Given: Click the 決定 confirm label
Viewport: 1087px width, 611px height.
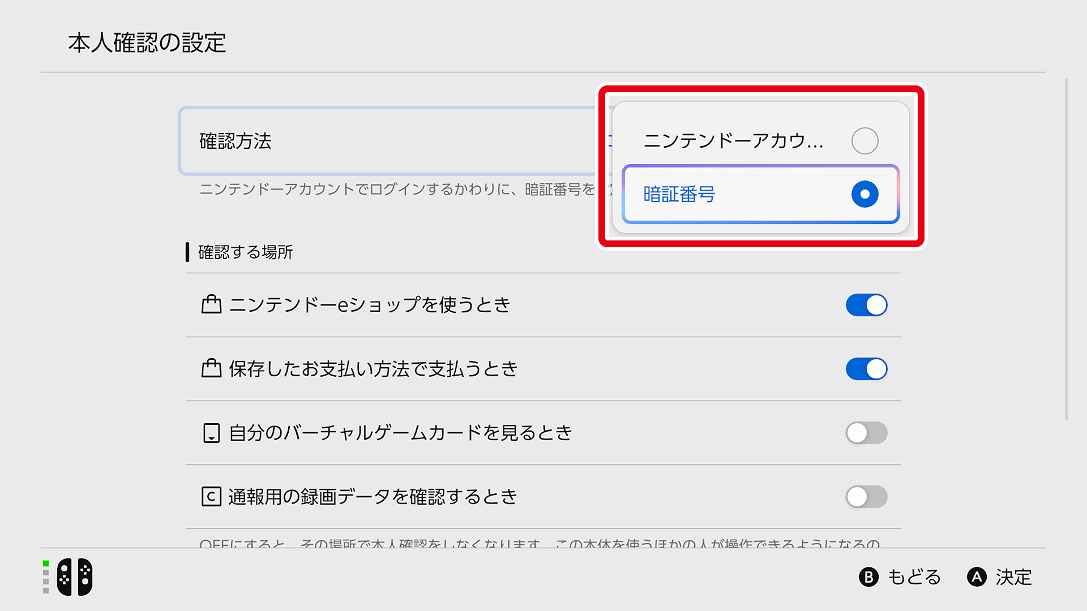Looking at the screenshot, I should [1013, 577].
